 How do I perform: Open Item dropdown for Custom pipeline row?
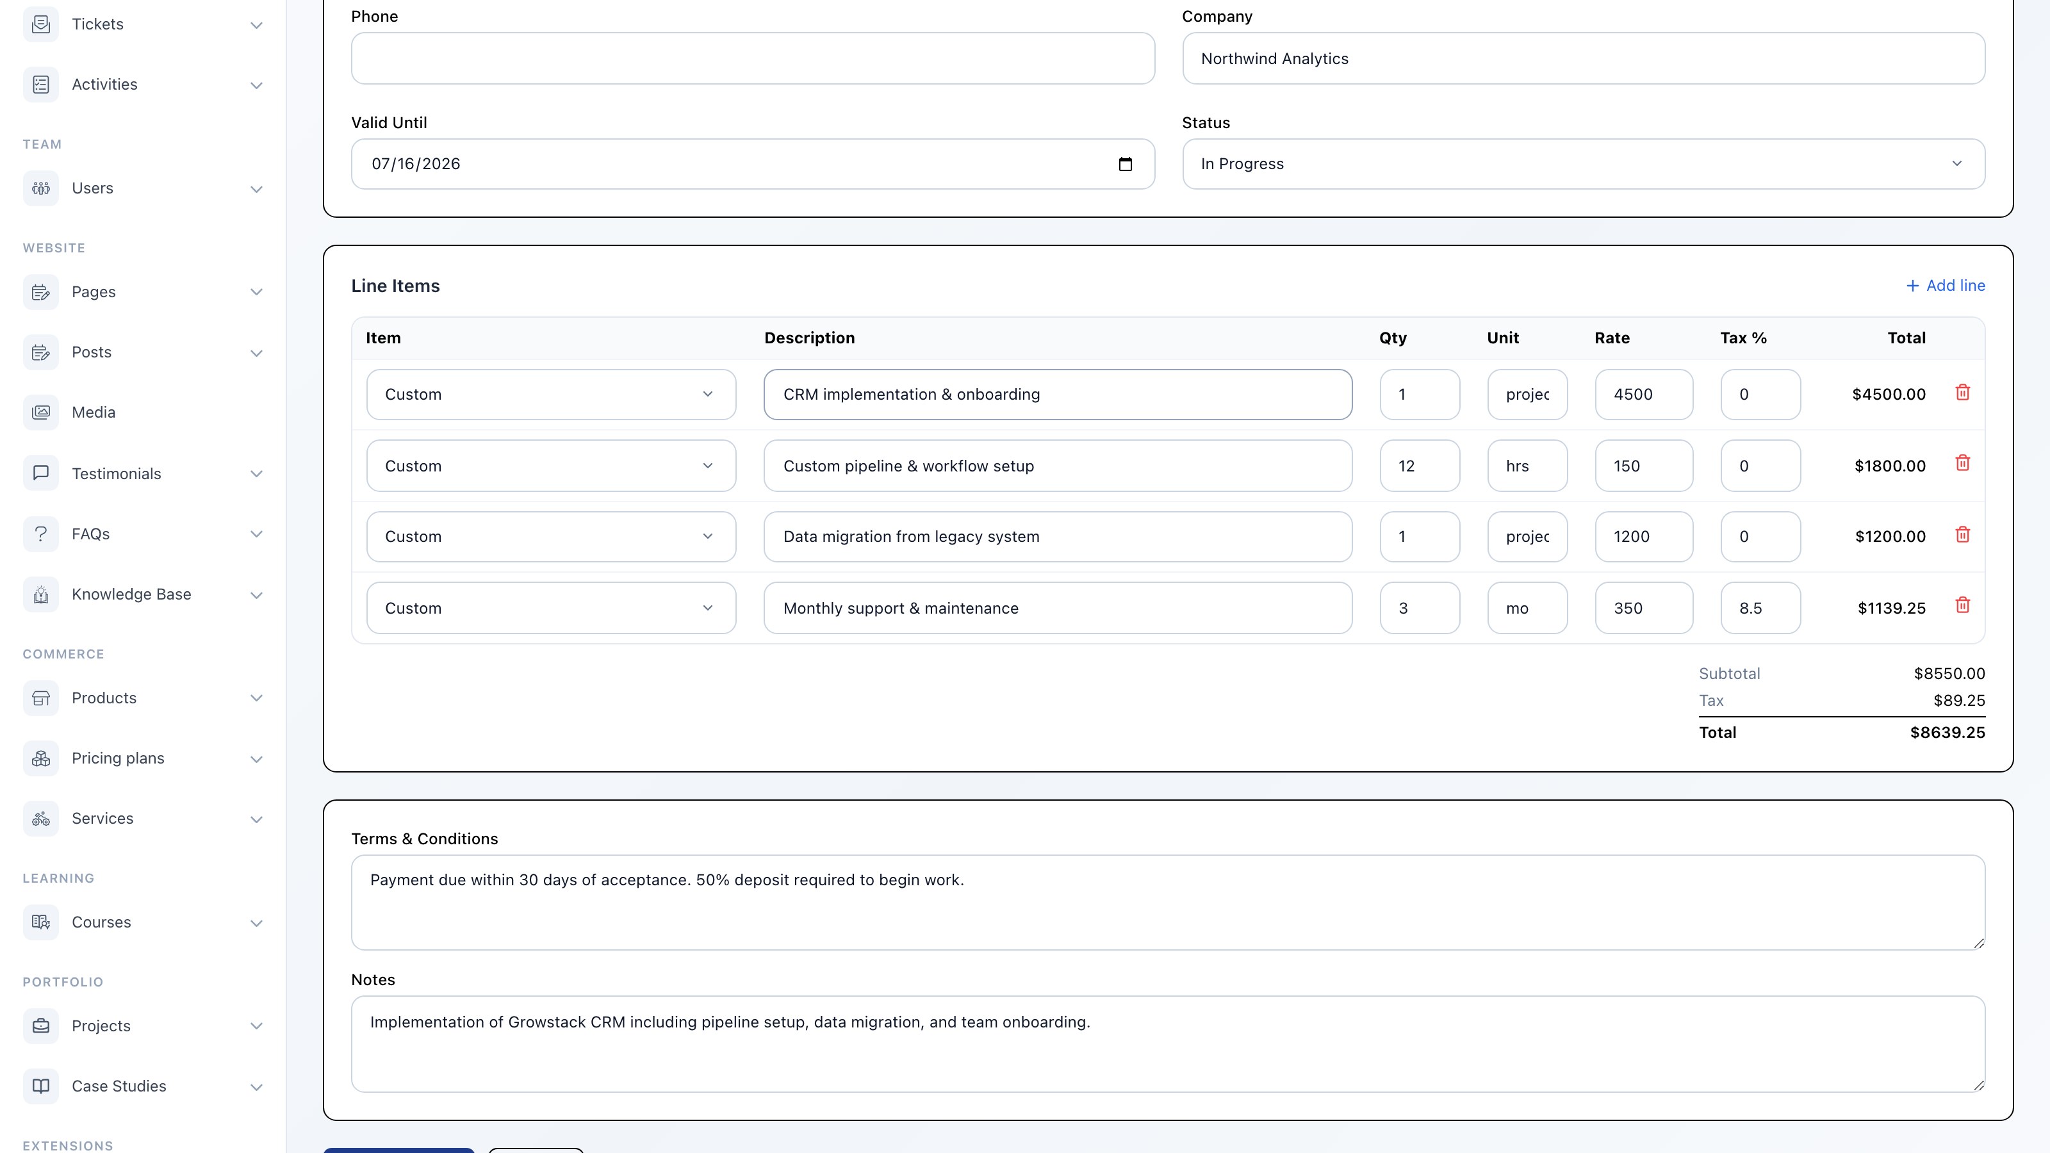point(551,466)
